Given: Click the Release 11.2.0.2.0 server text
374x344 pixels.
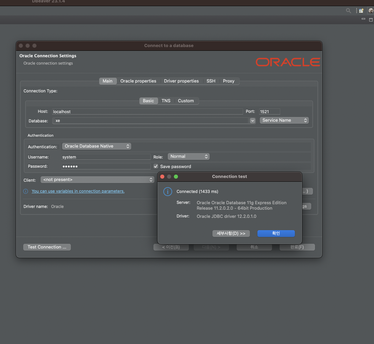Looking at the screenshot, I should pos(234,208).
